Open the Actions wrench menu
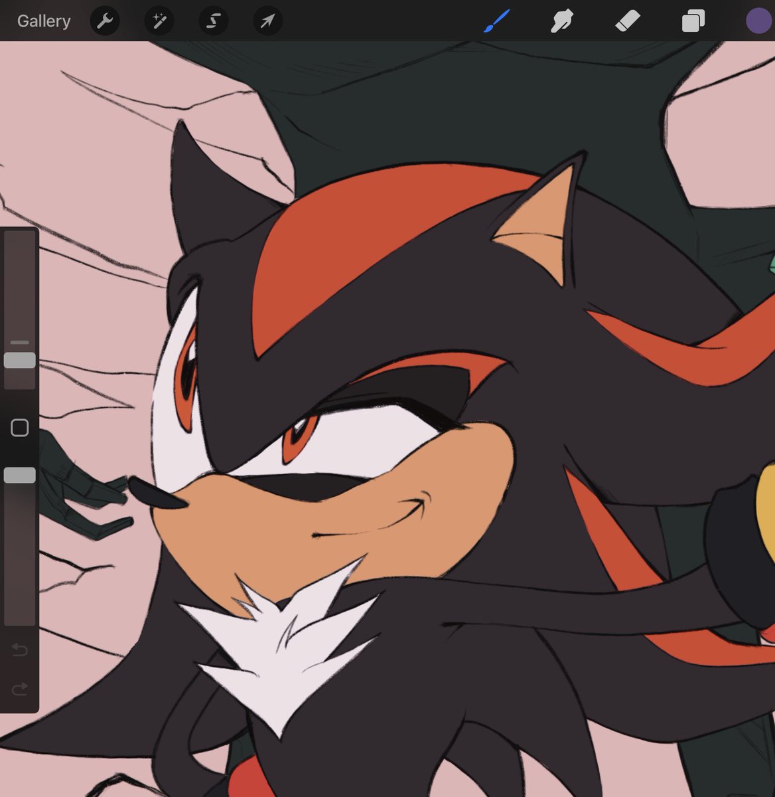The width and height of the screenshot is (775, 797). [x=105, y=21]
